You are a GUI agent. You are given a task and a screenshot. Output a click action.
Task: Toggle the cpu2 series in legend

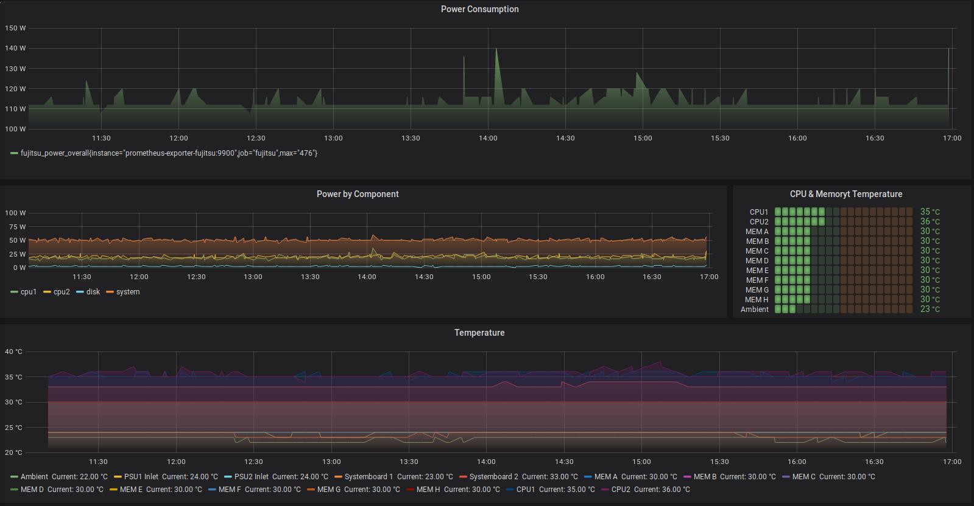pyautogui.click(x=62, y=292)
